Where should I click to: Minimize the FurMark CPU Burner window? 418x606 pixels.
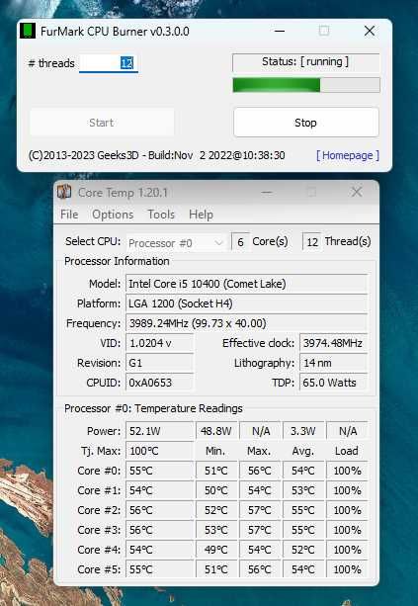(x=280, y=31)
